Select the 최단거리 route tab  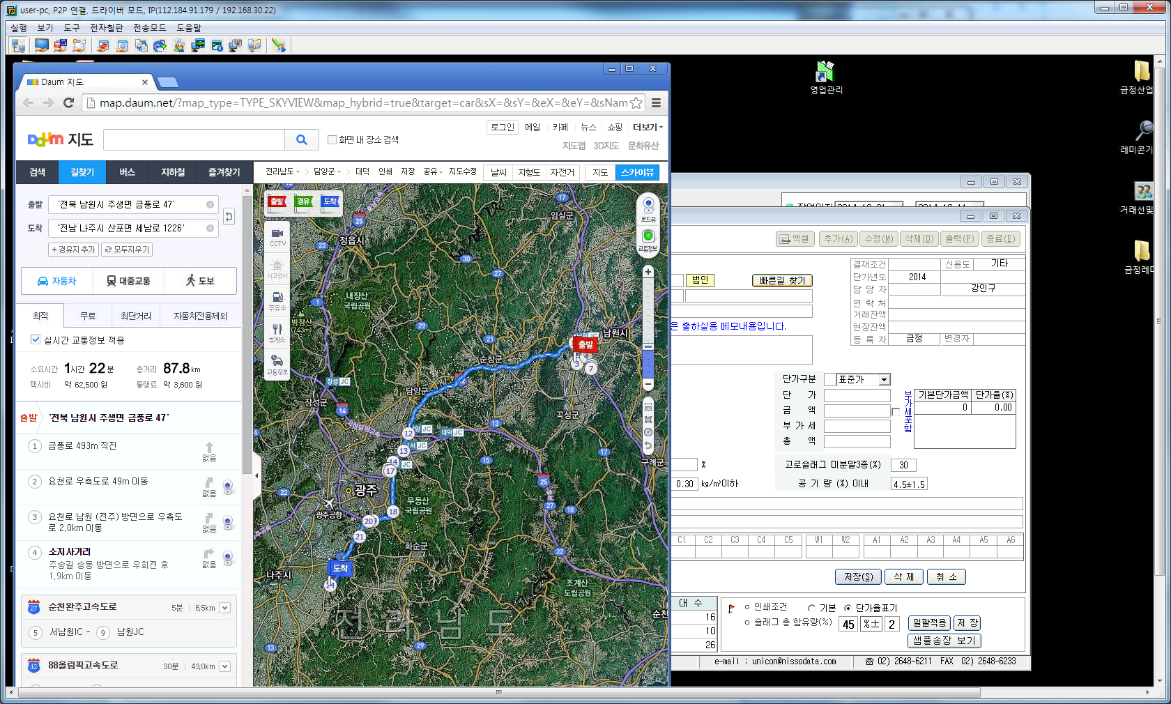pyautogui.click(x=136, y=316)
